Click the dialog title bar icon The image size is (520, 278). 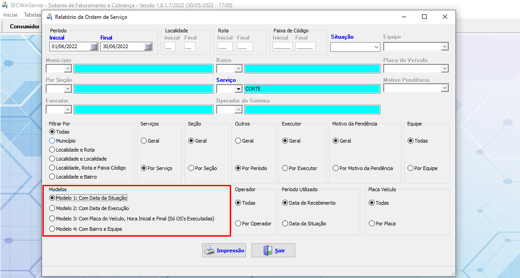[49, 17]
